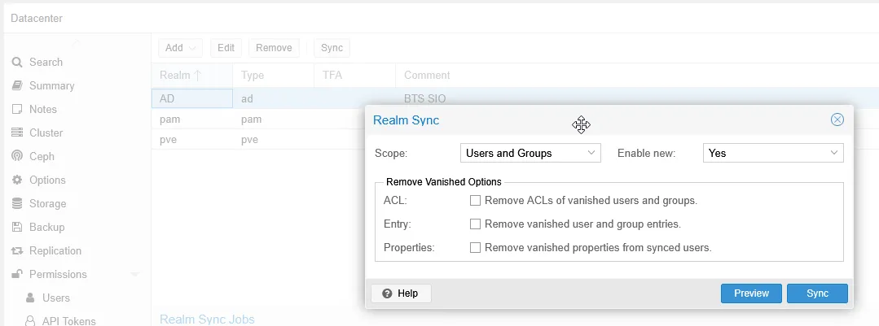The width and height of the screenshot is (879, 326).
Task: Enable Remove ACLs of vanished users checkbox
Action: pyautogui.click(x=476, y=200)
